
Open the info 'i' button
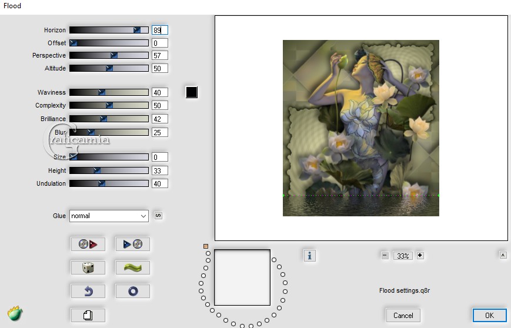click(x=309, y=256)
